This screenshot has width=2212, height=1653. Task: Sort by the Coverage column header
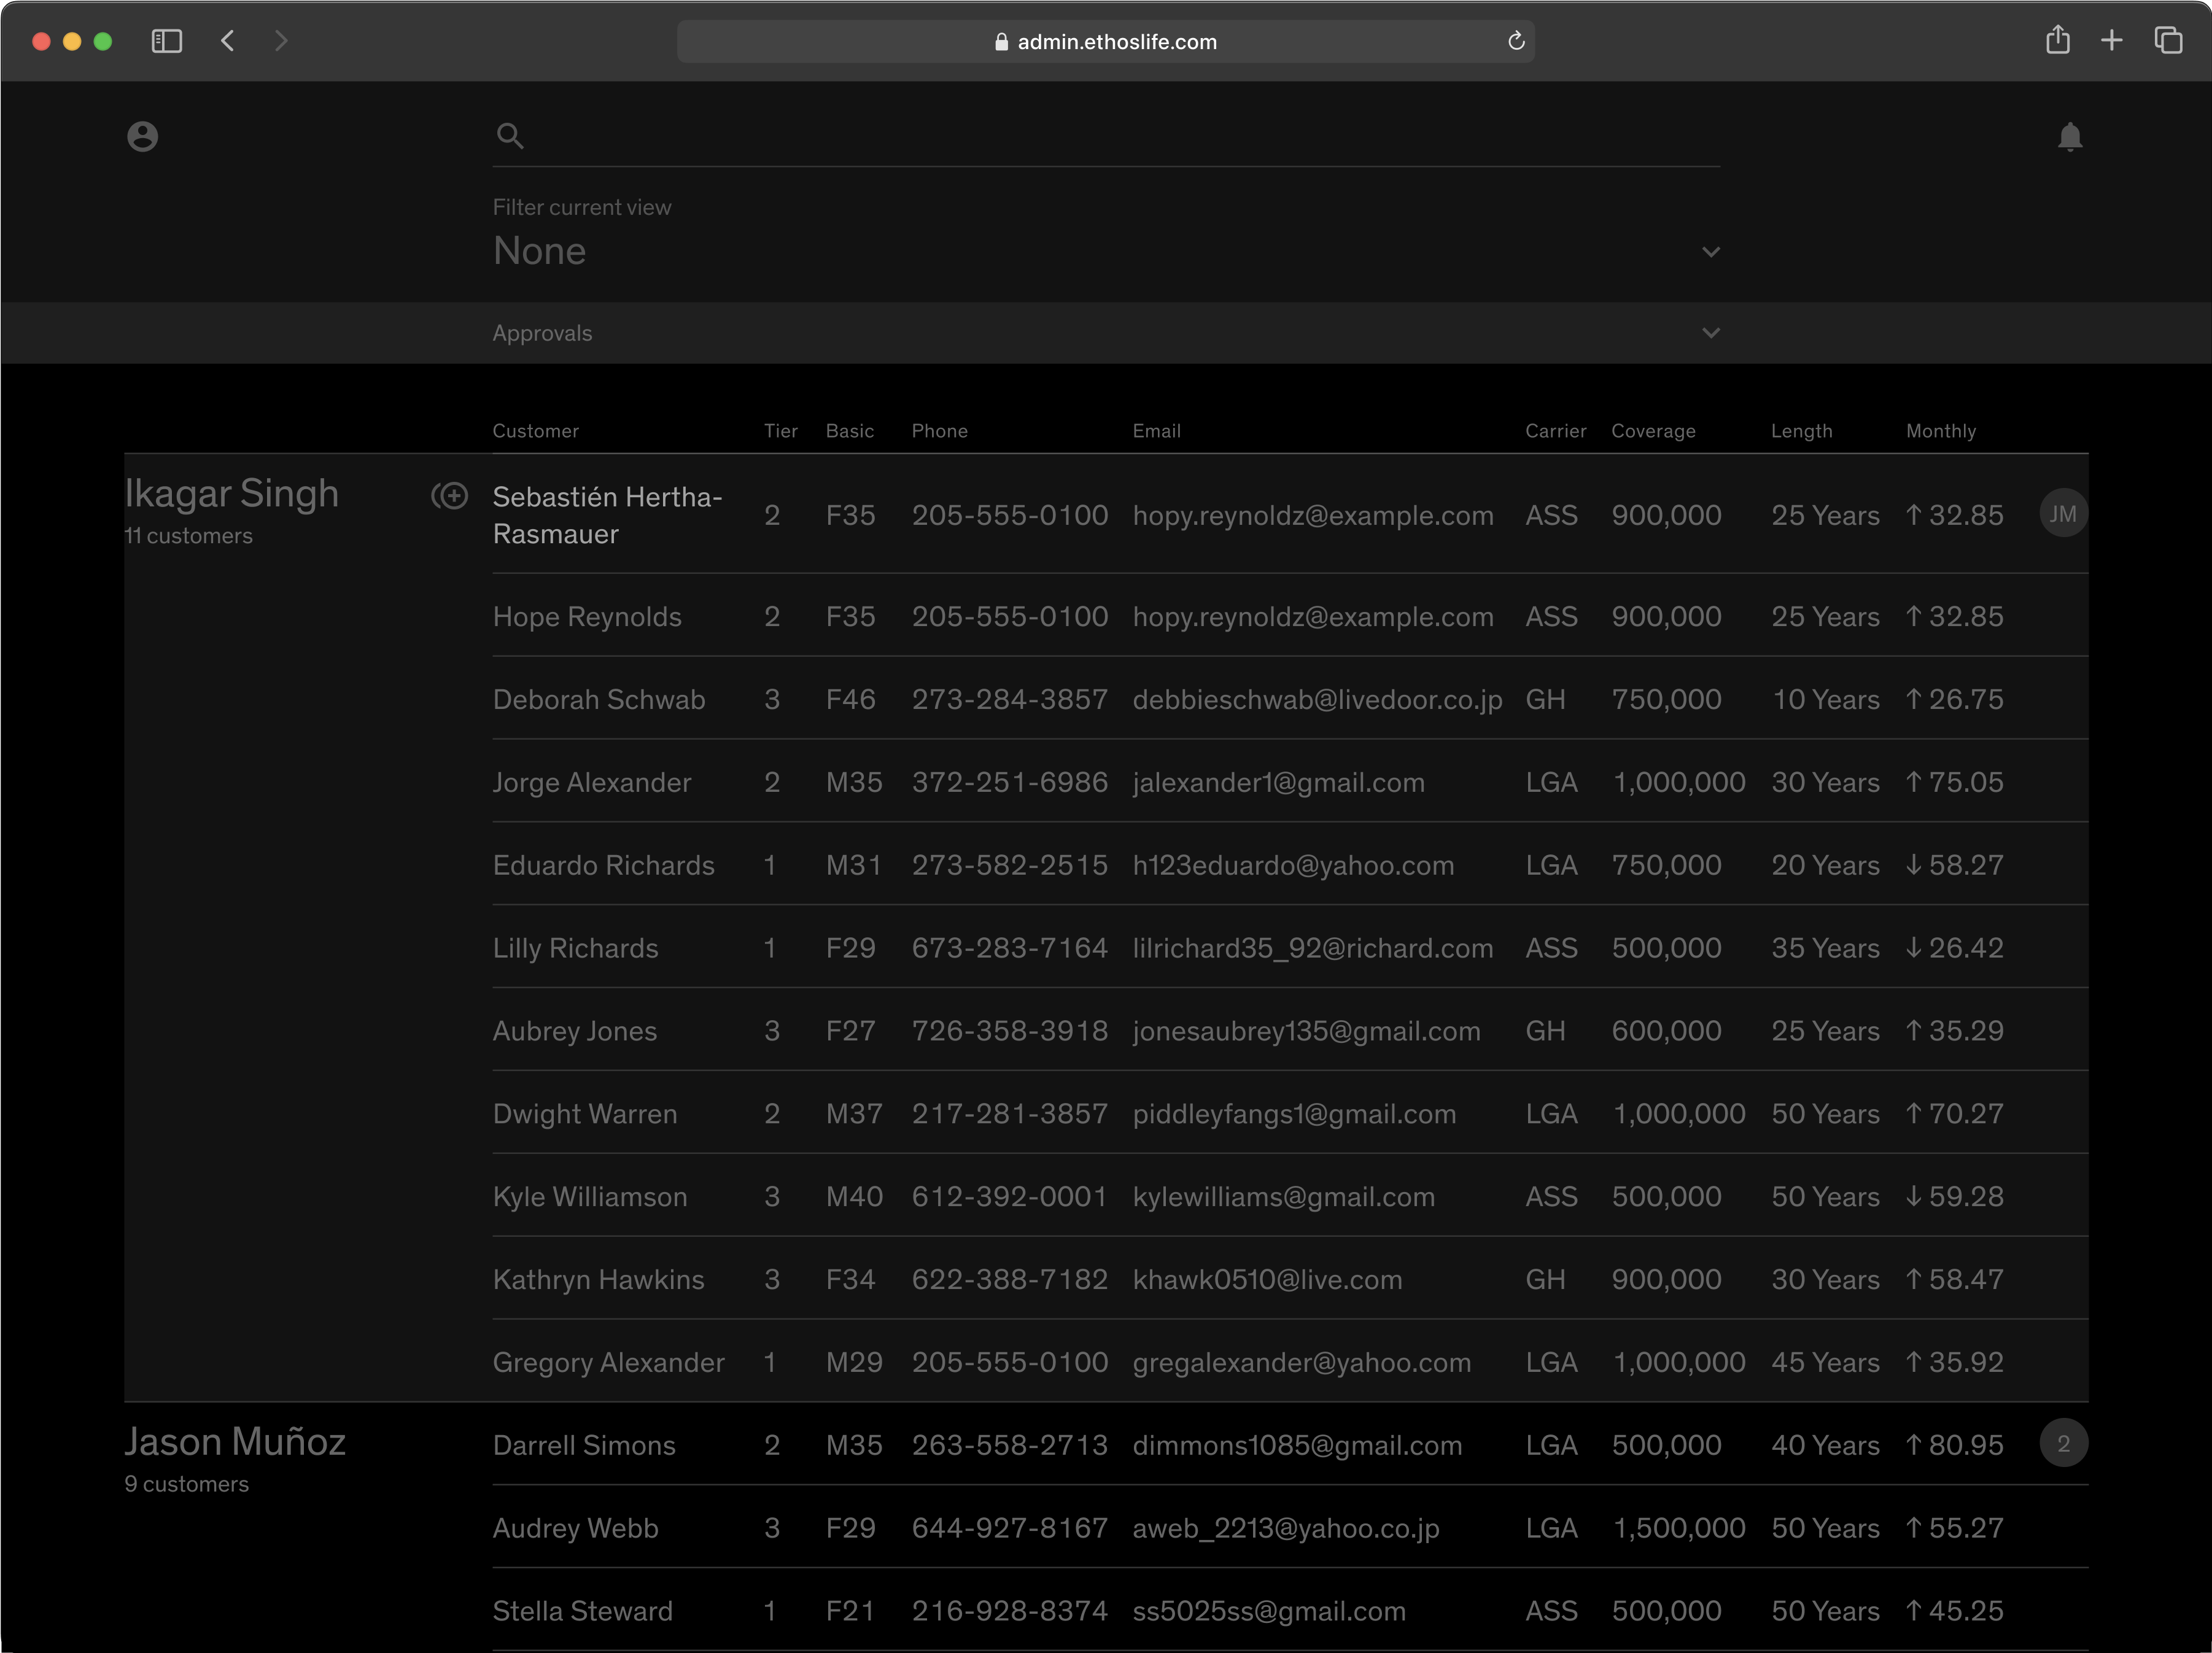click(x=1652, y=431)
